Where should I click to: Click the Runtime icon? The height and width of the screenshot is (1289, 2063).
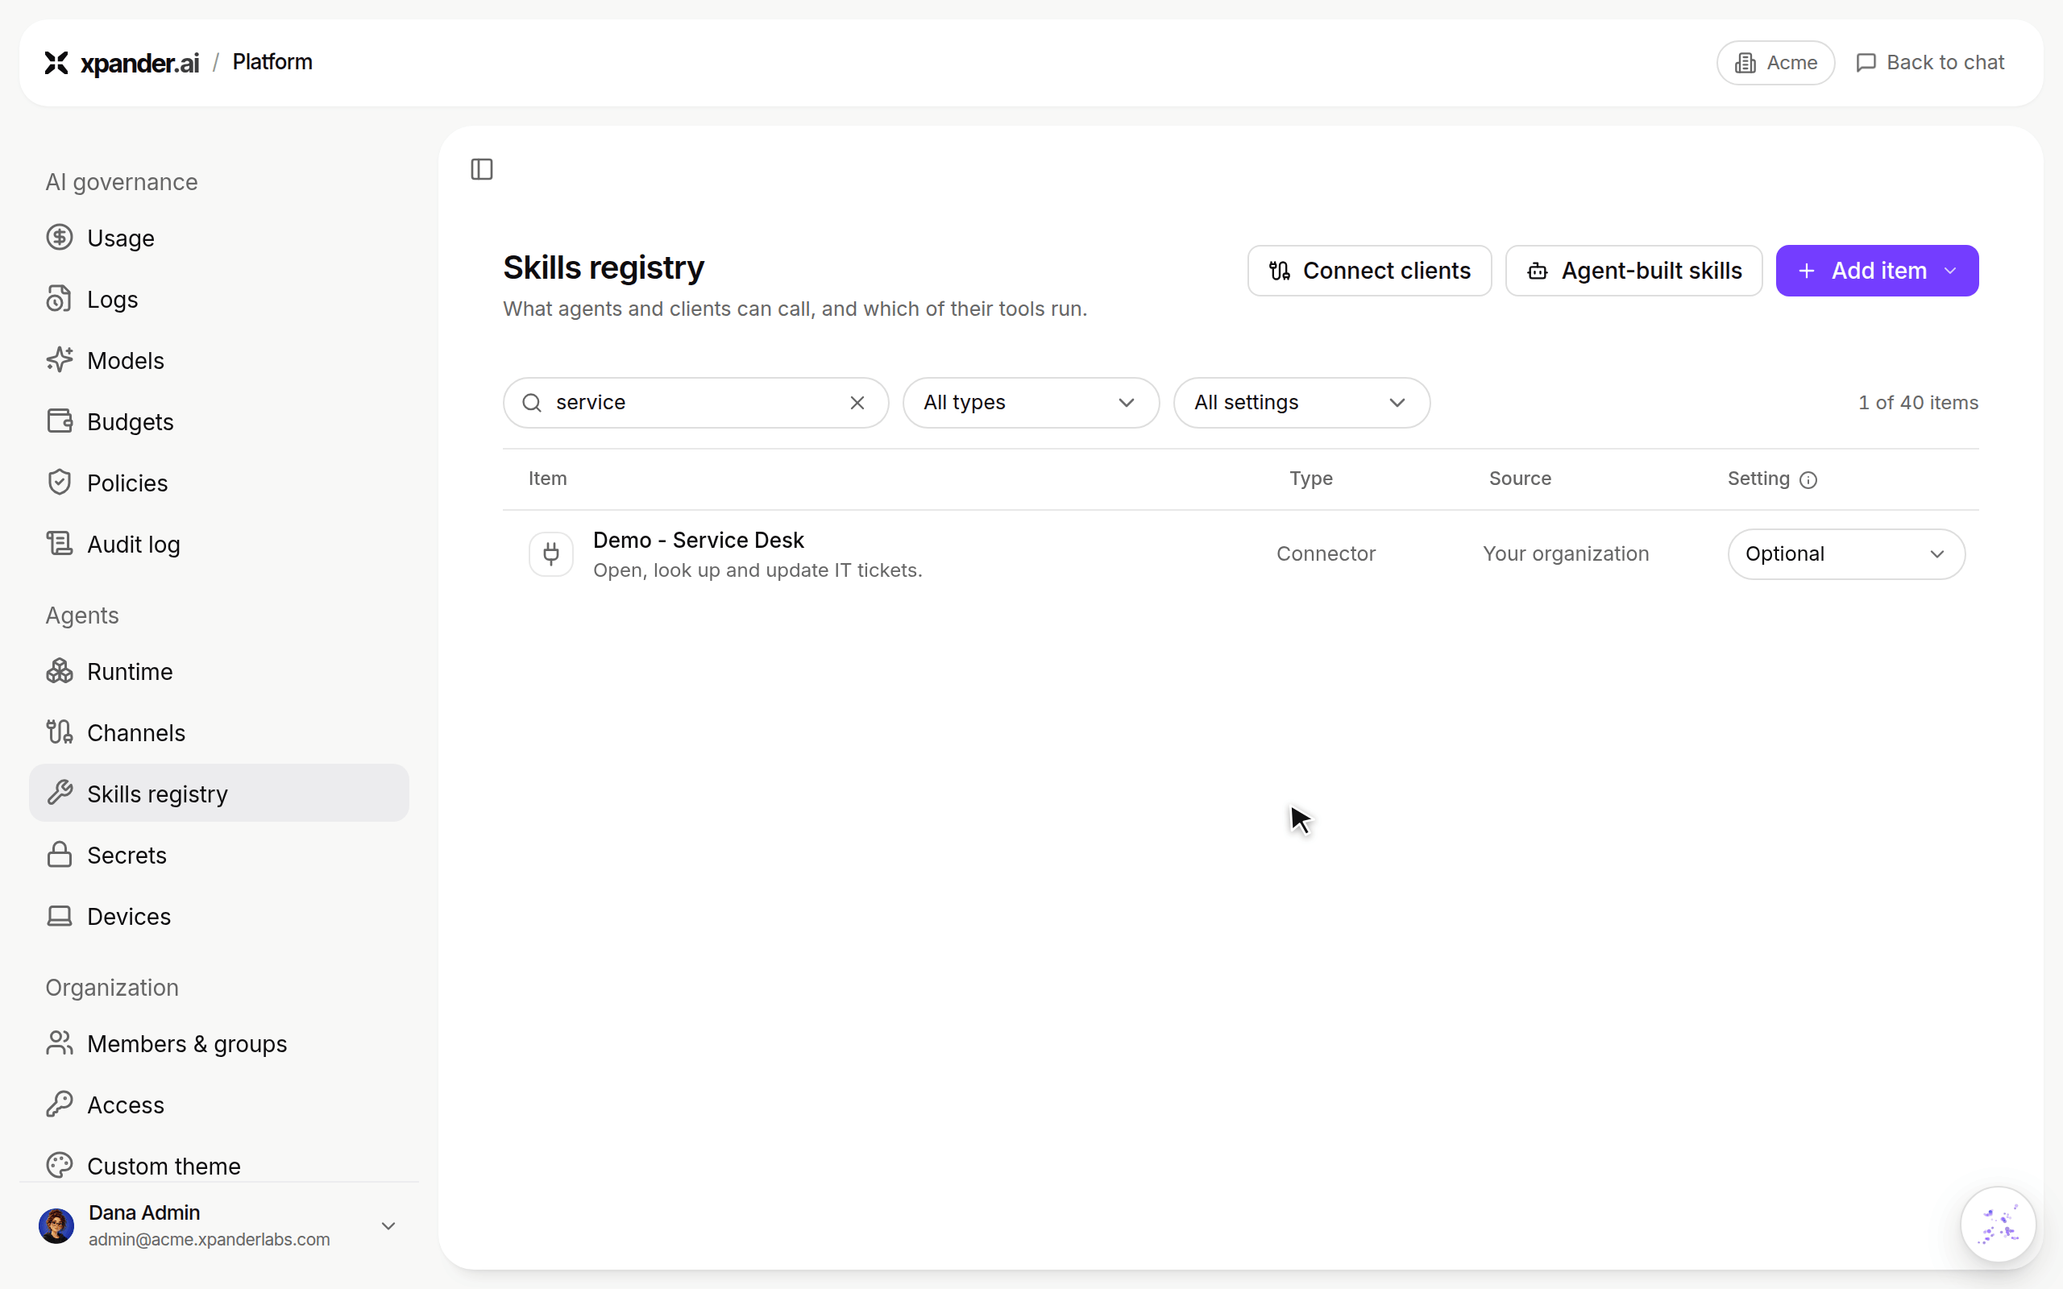(x=59, y=671)
